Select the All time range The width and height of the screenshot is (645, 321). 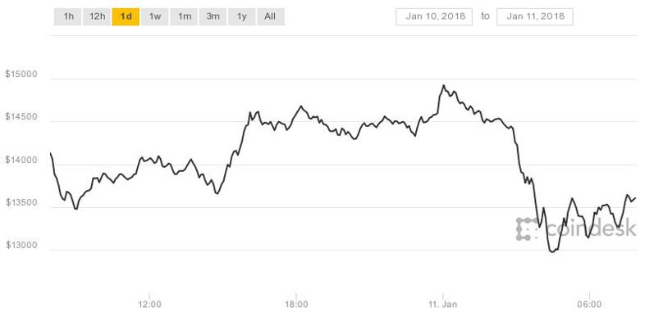270,17
